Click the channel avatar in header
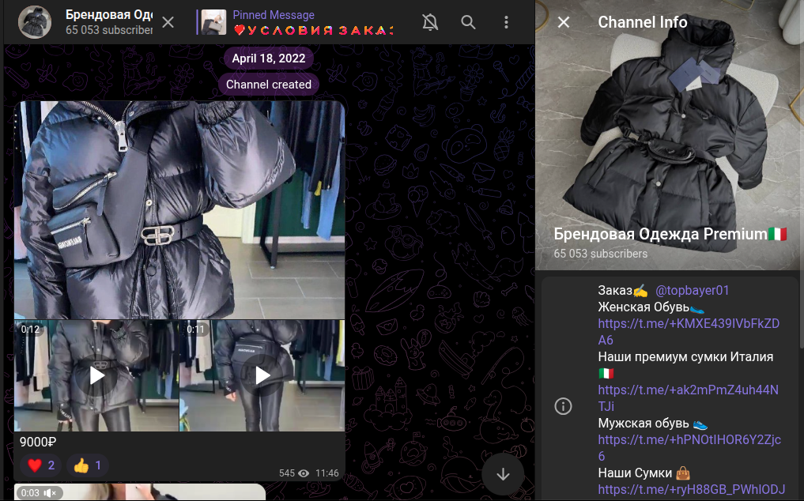This screenshot has height=501, width=804. (x=36, y=22)
